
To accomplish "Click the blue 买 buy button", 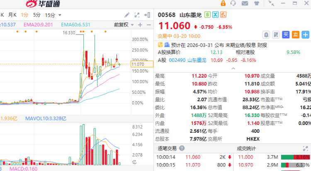I will [x=286, y=35].
